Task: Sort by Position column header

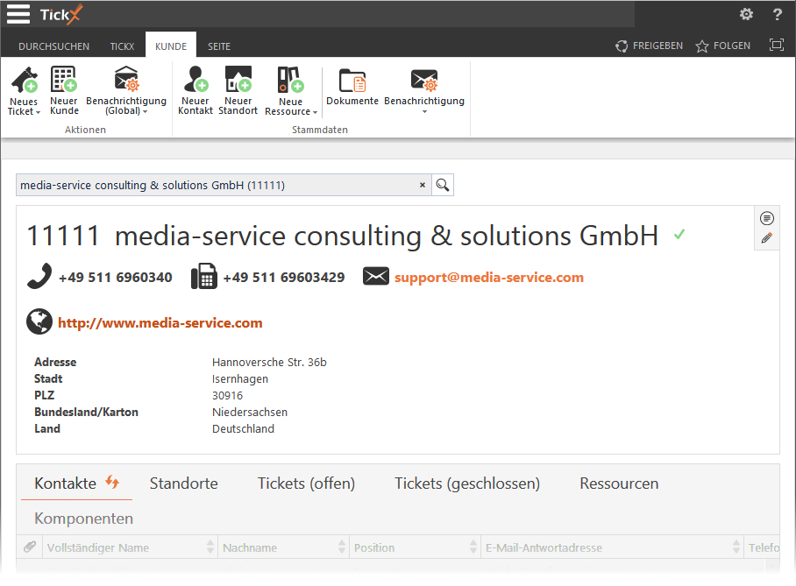Action: click(x=415, y=547)
